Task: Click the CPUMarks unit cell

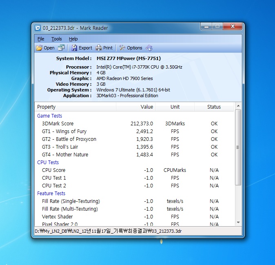Action: pos(175,170)
